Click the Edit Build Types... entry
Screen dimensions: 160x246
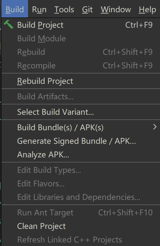click(x=81, y=170)
